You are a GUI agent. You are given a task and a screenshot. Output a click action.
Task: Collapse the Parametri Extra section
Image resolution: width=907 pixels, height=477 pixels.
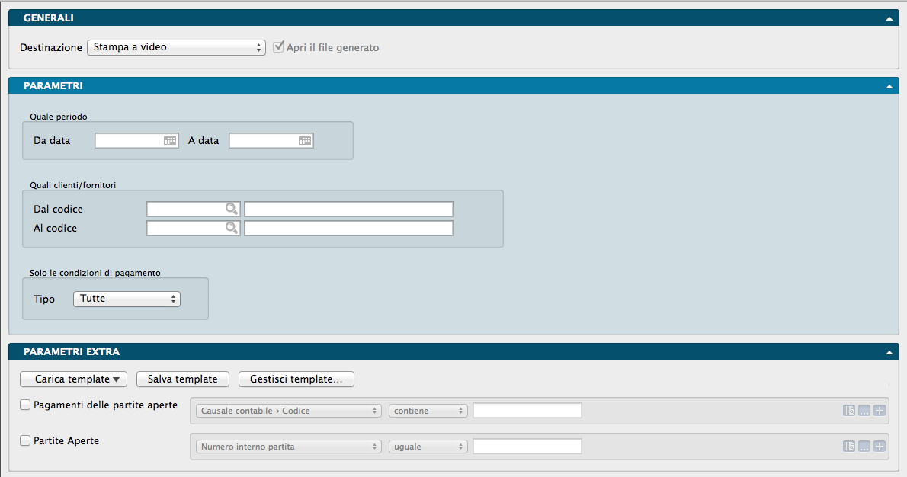pos(889,353)
